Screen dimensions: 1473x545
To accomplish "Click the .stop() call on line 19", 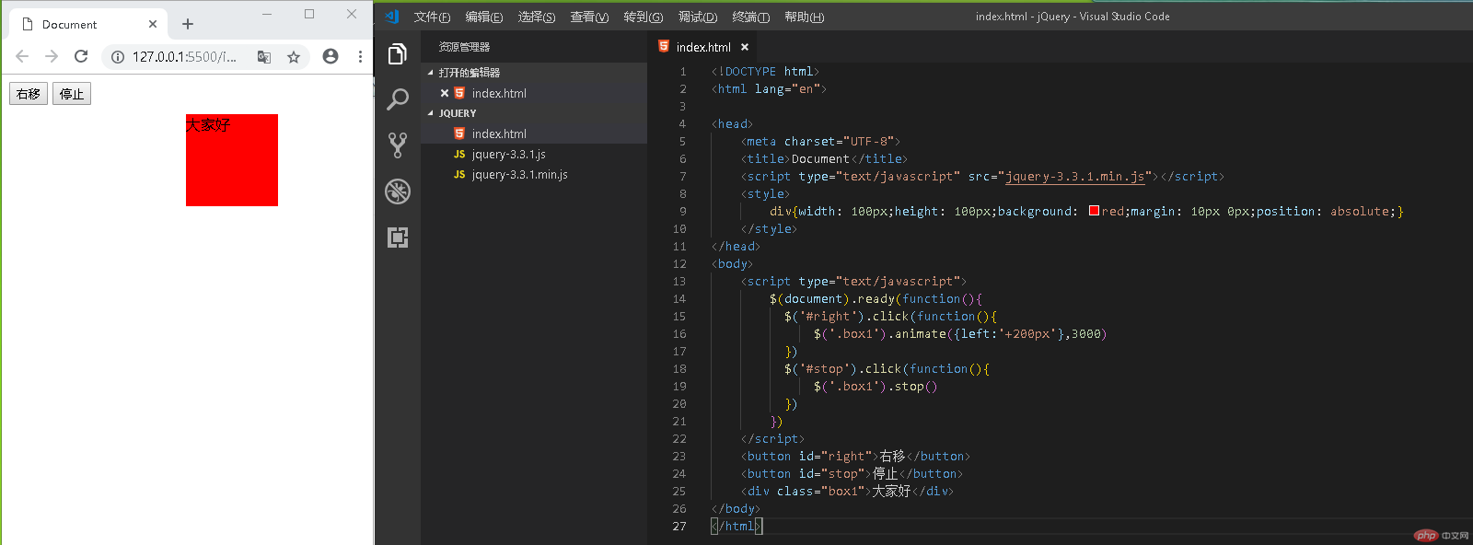I will tap(912, 387).
